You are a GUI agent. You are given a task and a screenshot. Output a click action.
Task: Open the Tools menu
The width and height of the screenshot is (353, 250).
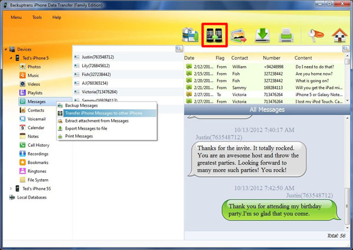point(37,17)
